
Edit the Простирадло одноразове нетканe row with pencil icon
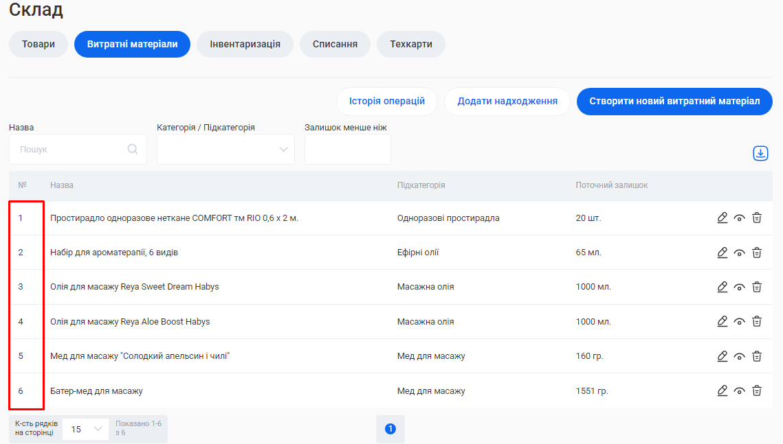tap(722, 218)
